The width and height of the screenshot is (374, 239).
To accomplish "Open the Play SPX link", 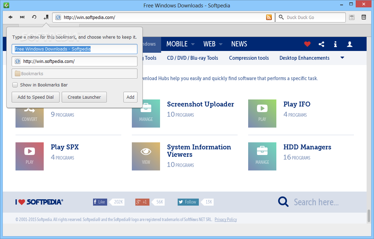I will 65,147.
